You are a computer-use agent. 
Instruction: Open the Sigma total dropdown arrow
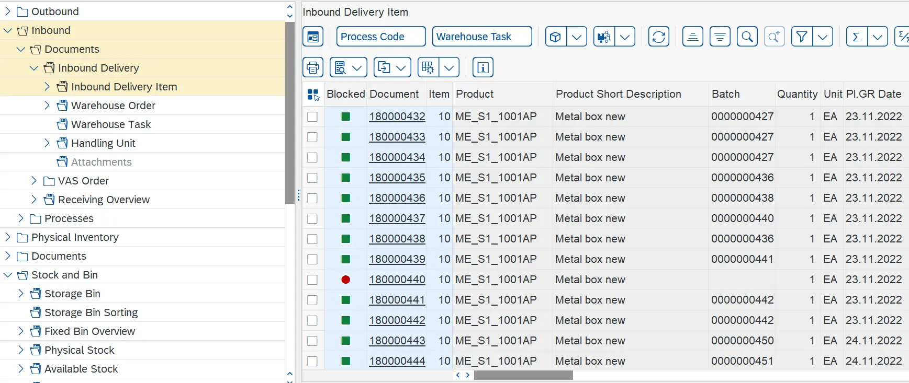[878, 37]
